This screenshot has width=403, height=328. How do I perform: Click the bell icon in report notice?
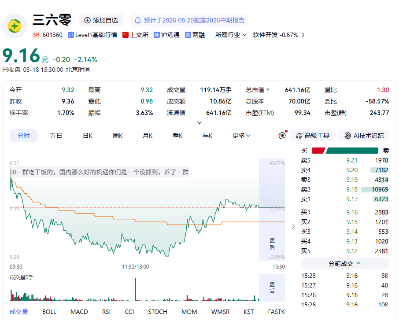tap(138, 20)
